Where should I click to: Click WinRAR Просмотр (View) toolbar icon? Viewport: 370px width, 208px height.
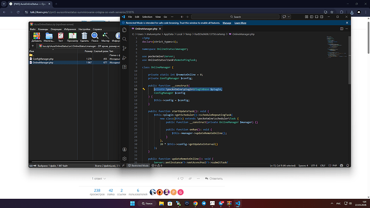click(72, 37)
